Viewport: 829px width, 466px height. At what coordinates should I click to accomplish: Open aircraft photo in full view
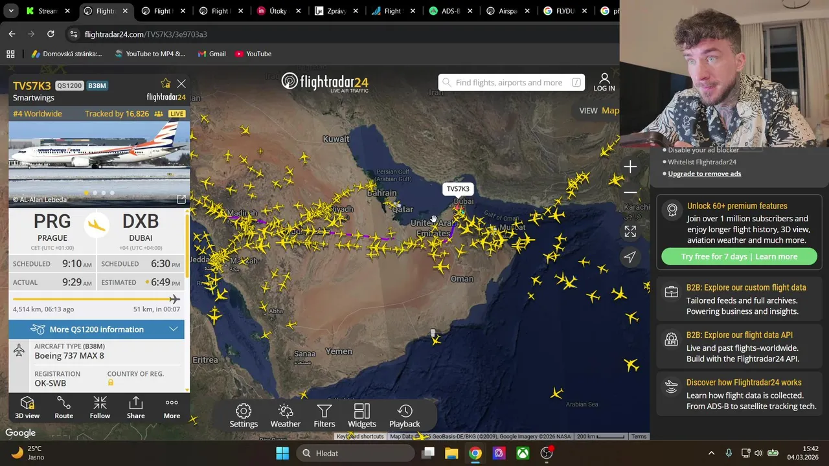point(181,199)
